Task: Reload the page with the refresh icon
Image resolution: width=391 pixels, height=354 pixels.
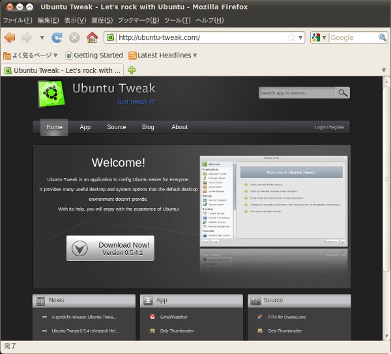Action: pyautogui.click(x=57, y=37)
